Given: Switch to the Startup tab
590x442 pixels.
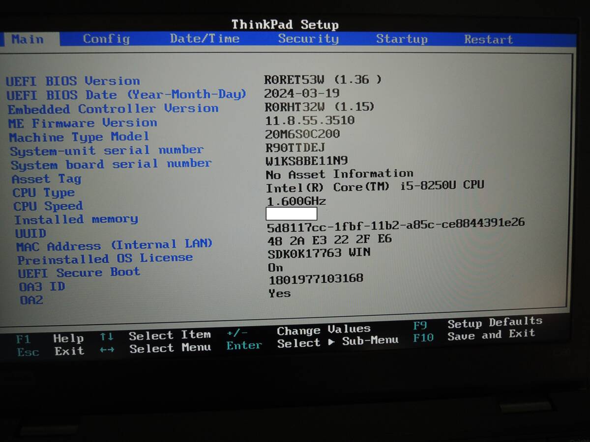Looking at the screenshot, I should [402, 39].
